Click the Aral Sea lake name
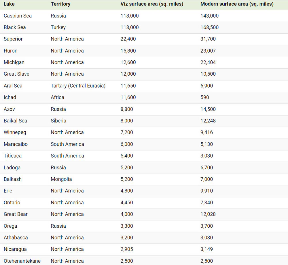The height and width of the screenshot is (265, 288). tap(13, 86)
